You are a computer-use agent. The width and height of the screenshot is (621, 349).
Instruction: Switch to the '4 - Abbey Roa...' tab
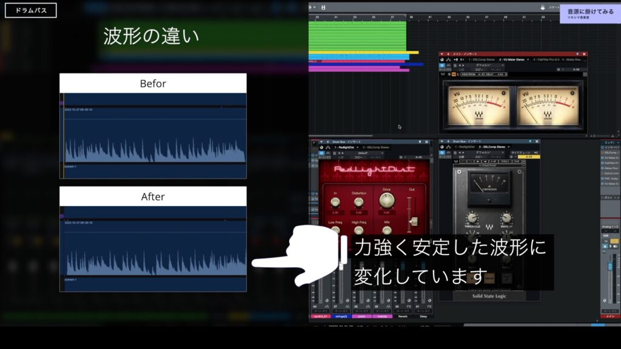tap(571, 60)
